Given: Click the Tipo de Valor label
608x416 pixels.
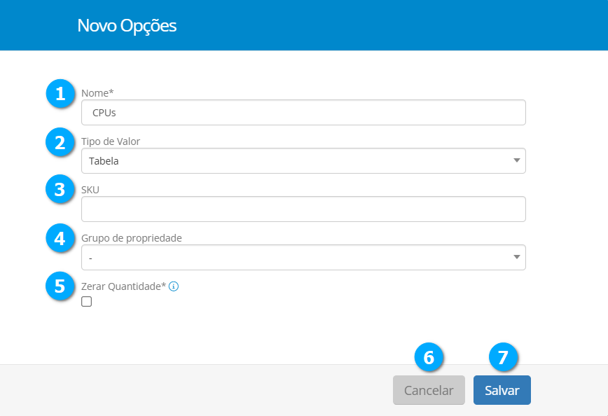Looking at the screenshot, I should (111, 141).
